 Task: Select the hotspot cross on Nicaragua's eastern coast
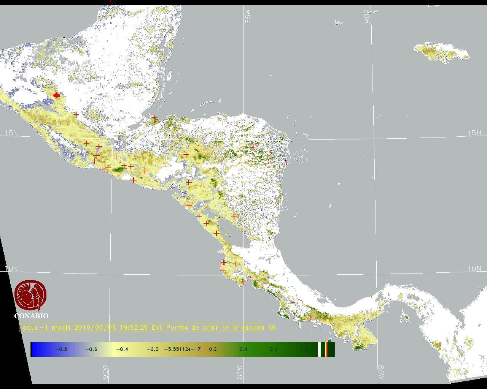point(286,162)
